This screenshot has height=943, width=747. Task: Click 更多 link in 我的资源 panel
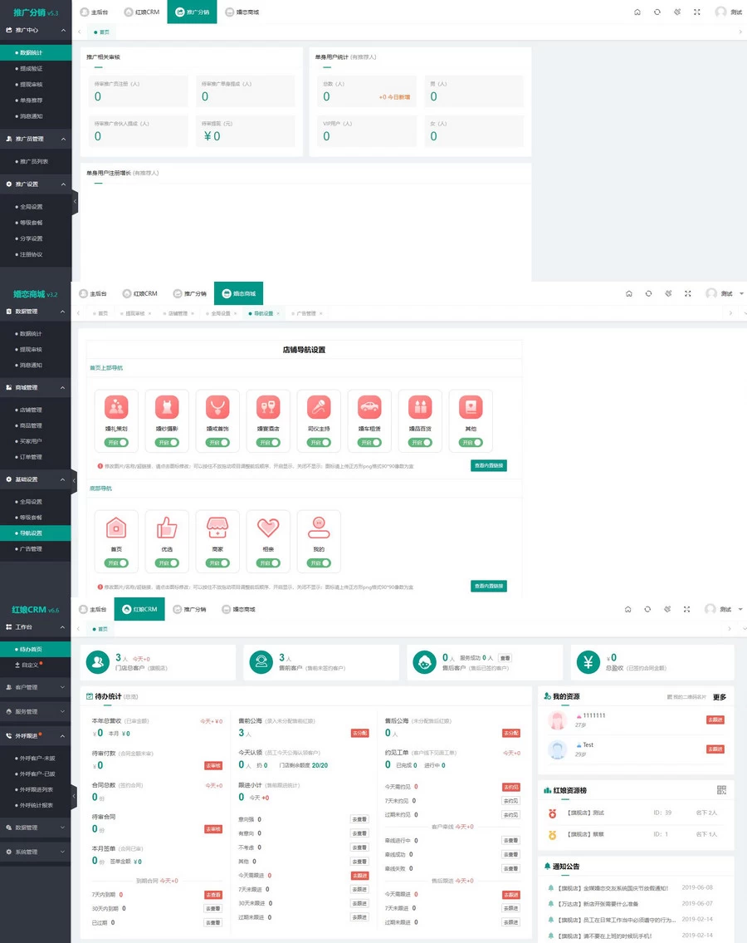pos(719,697)
